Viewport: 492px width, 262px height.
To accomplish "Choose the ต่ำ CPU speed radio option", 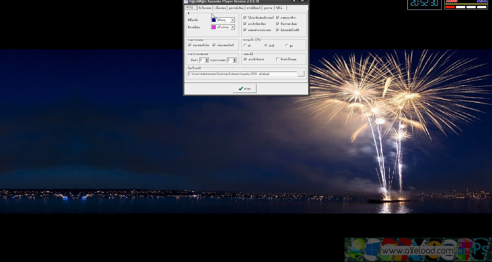I will coord(245,45).
